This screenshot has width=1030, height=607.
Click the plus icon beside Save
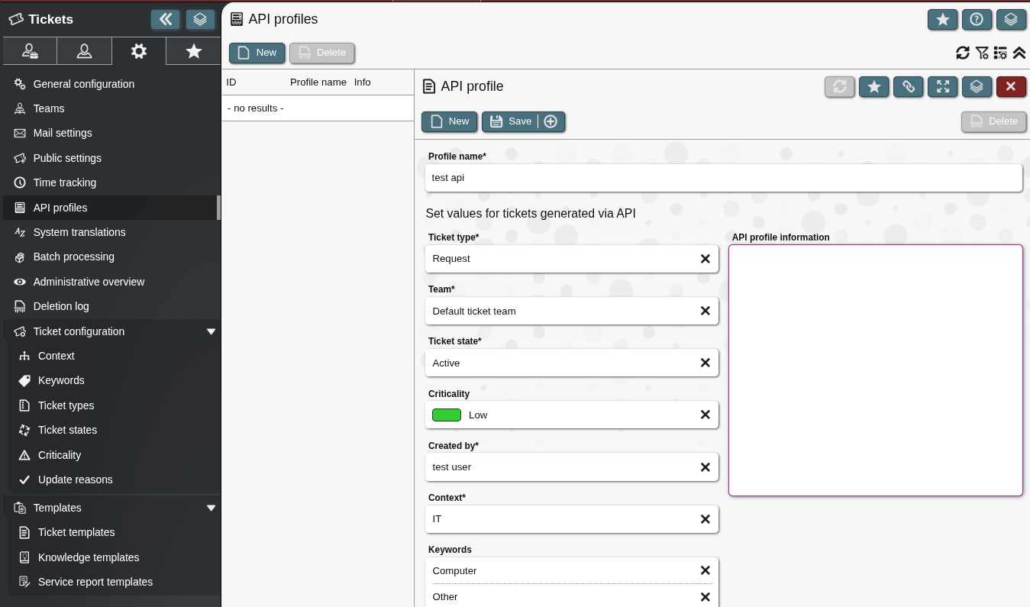click(551, 121)
